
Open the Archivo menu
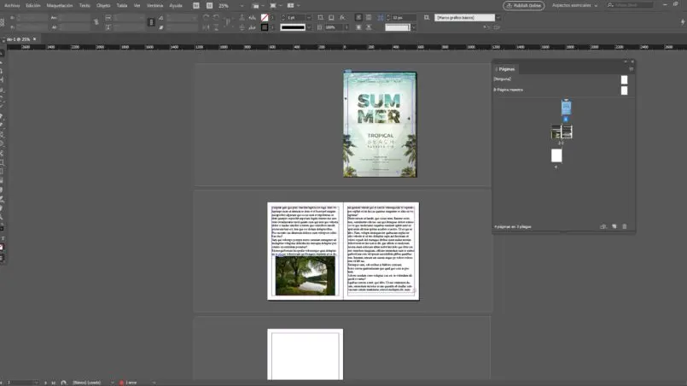(x=12, y=6)
